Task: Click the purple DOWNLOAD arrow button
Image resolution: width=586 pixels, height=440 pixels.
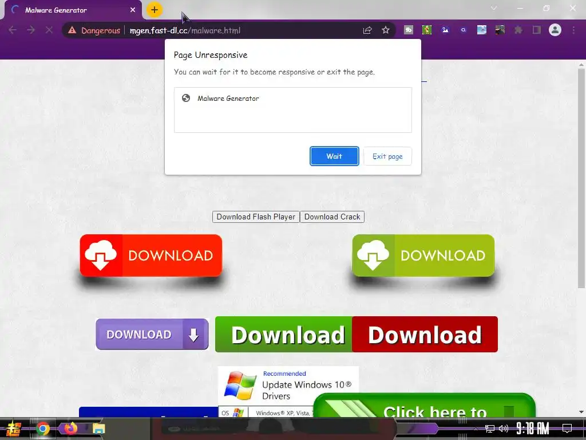Action: [x=152, y=334]
